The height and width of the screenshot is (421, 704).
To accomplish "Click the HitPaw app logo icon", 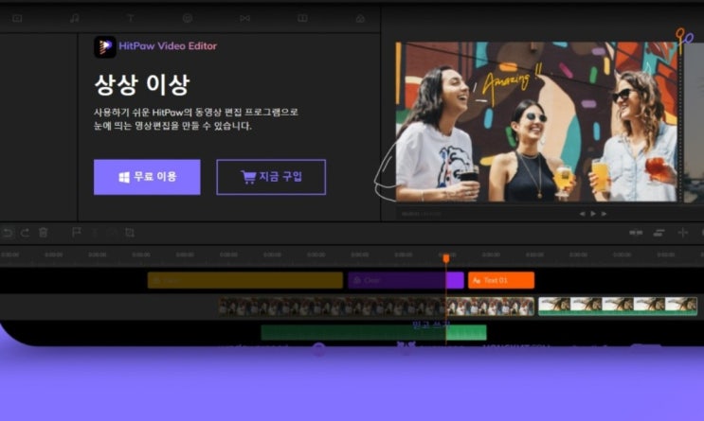I will pyautogui.click(x=104, y=46).
